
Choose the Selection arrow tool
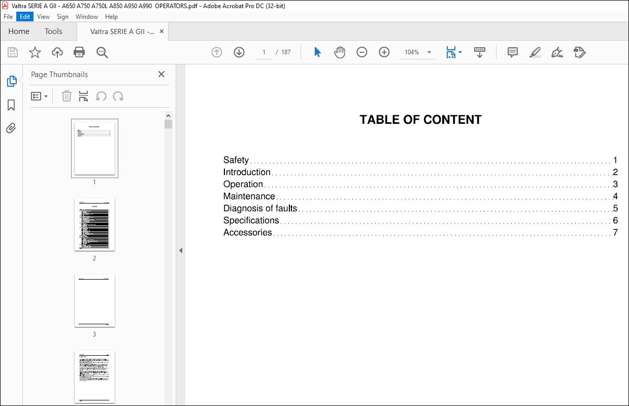[x=318, y=52]
